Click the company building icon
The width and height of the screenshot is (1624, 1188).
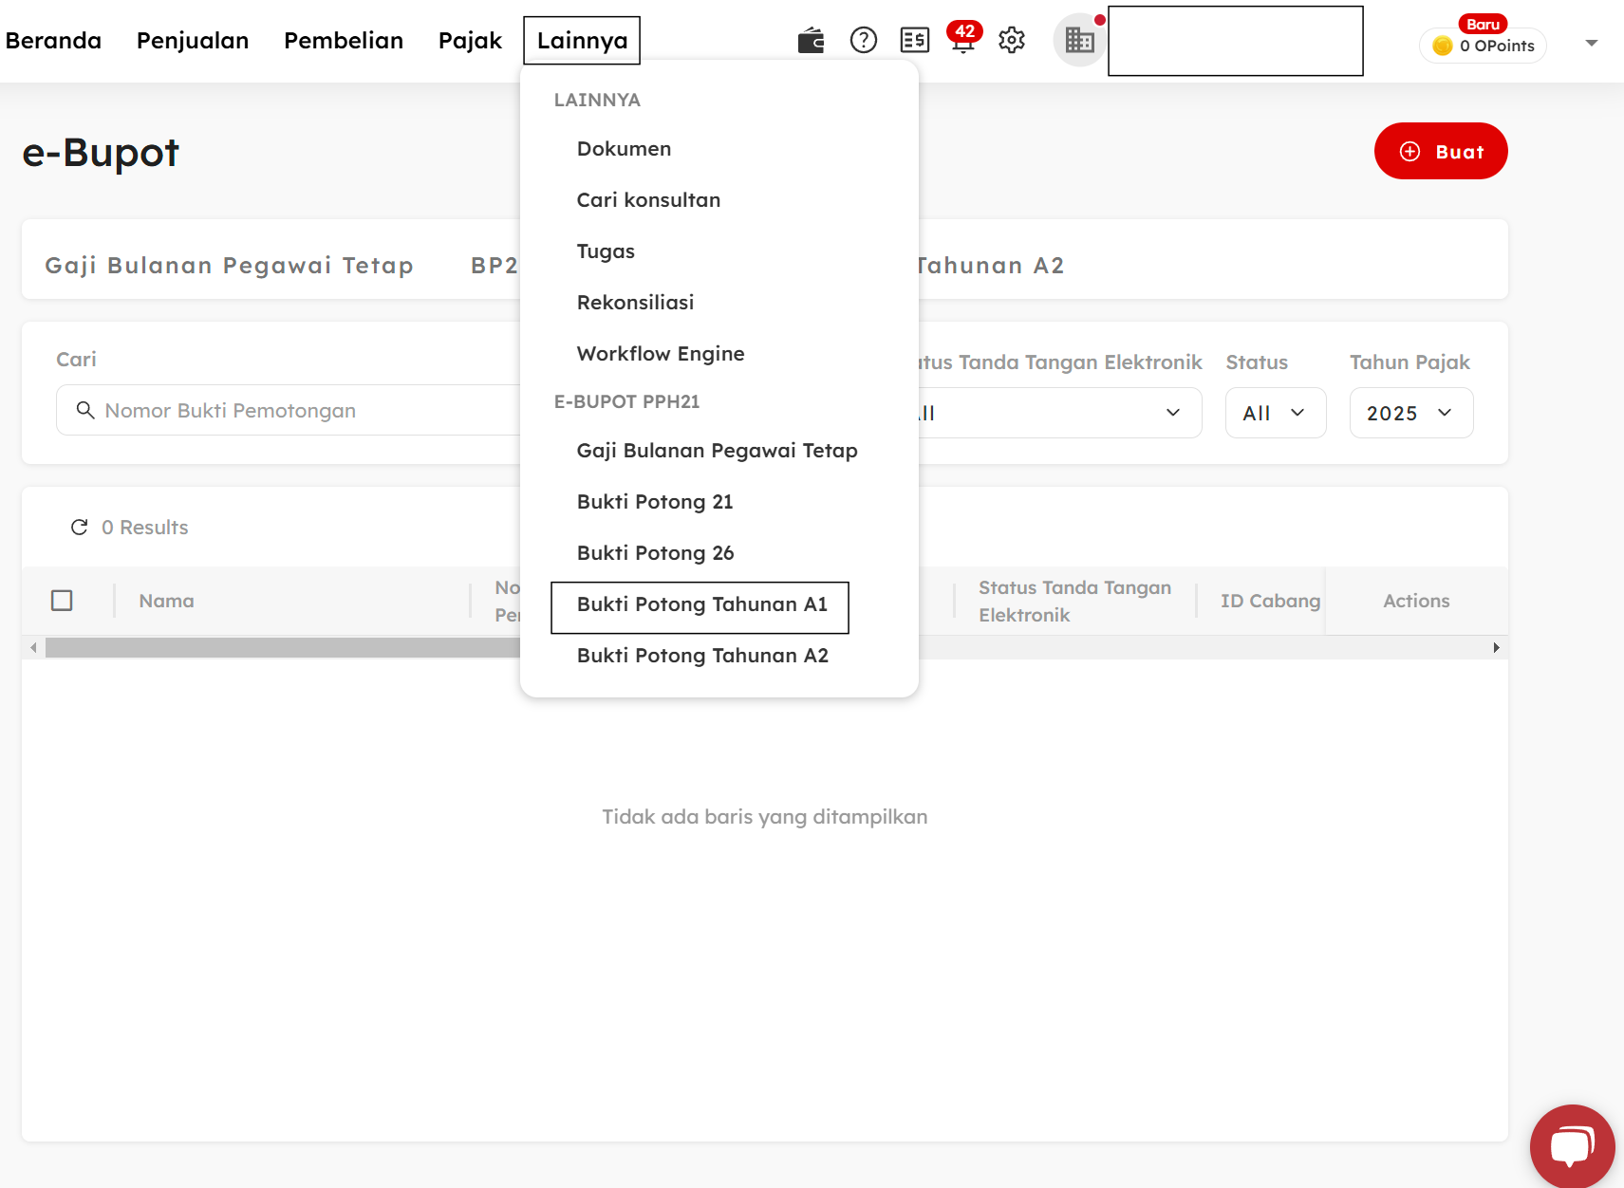point(1079,41)
